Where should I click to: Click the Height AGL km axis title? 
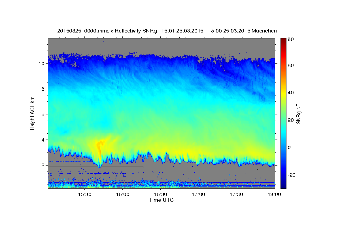click(x=32, y=113)
